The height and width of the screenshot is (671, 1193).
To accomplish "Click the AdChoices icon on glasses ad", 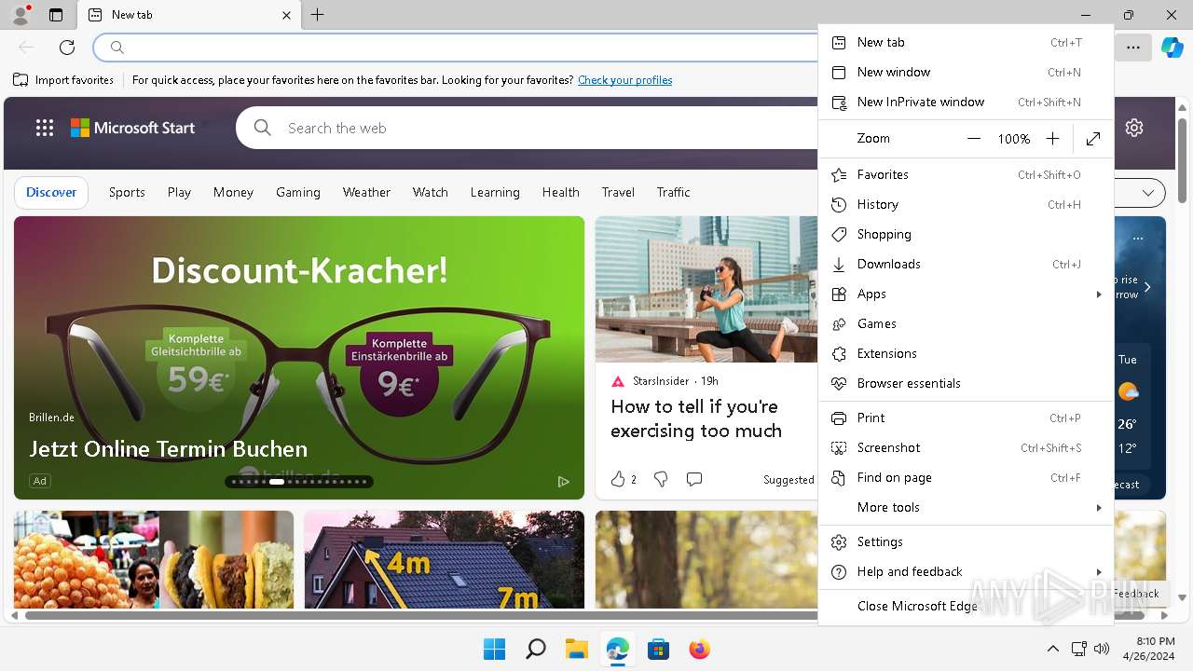I will click(564, 482).
